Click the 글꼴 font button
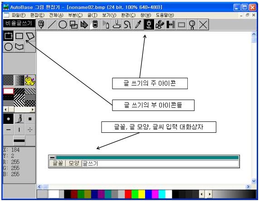259x201 pixels. 58,163
